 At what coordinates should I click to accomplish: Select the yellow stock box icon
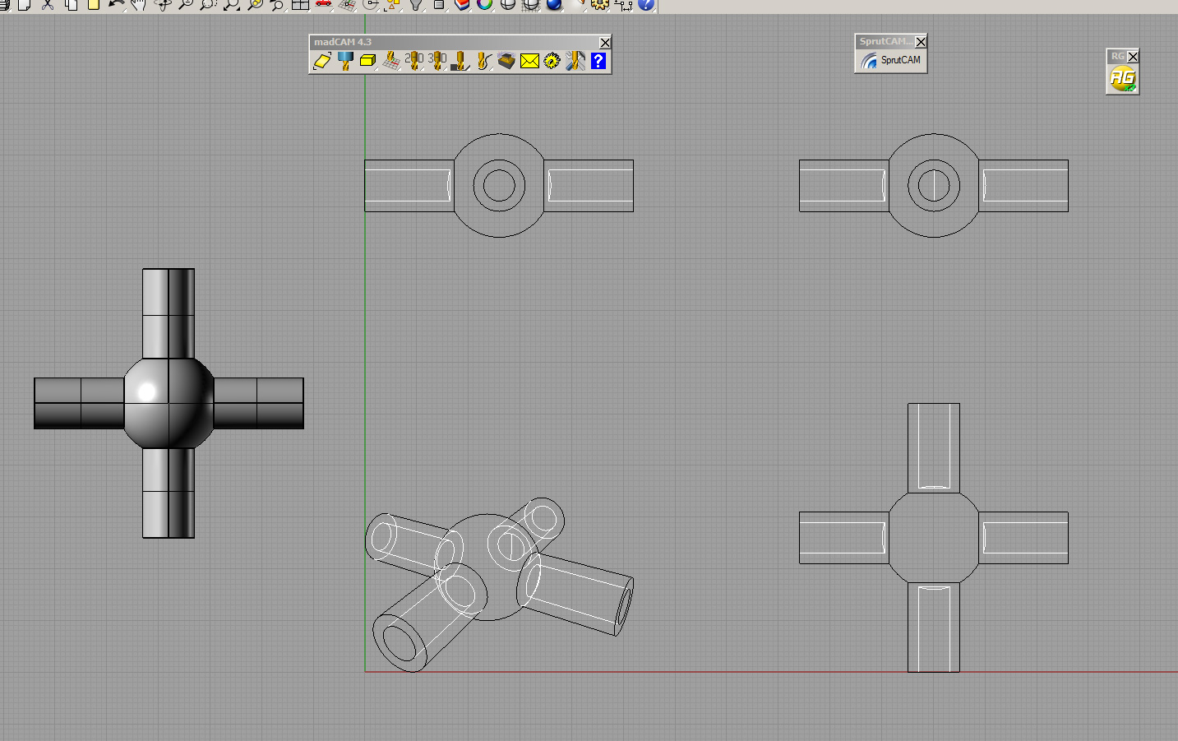coord(368,61)
